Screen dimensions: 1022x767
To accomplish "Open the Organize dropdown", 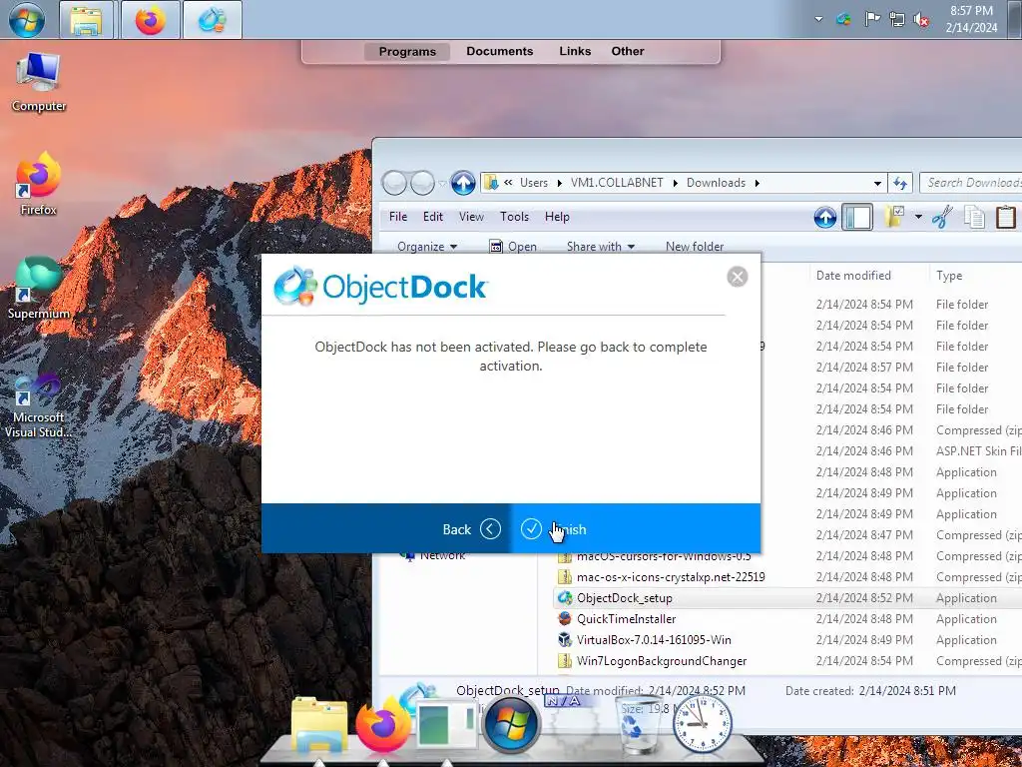I will (x=427, y=246).
